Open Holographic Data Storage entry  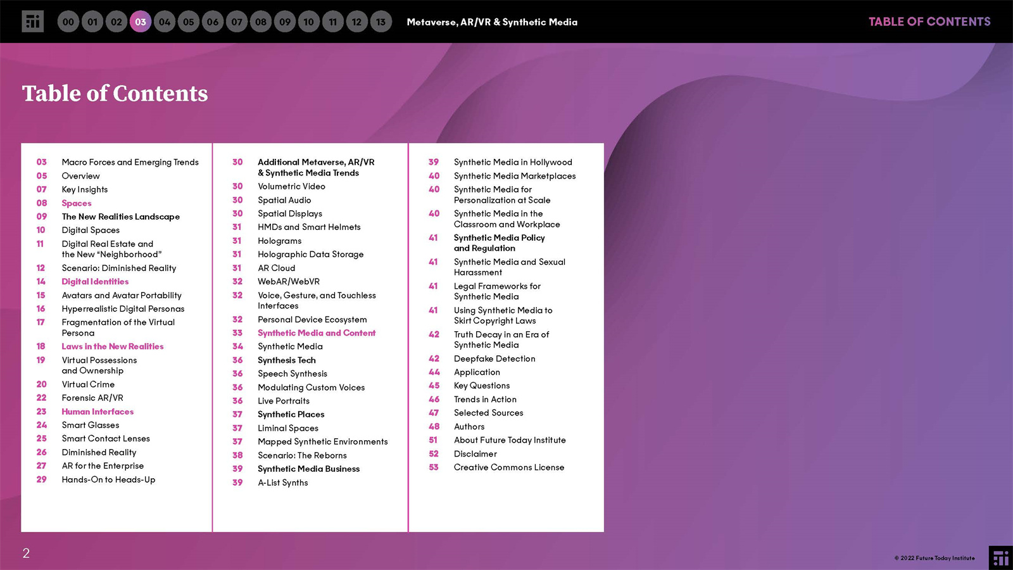point(310,255)
